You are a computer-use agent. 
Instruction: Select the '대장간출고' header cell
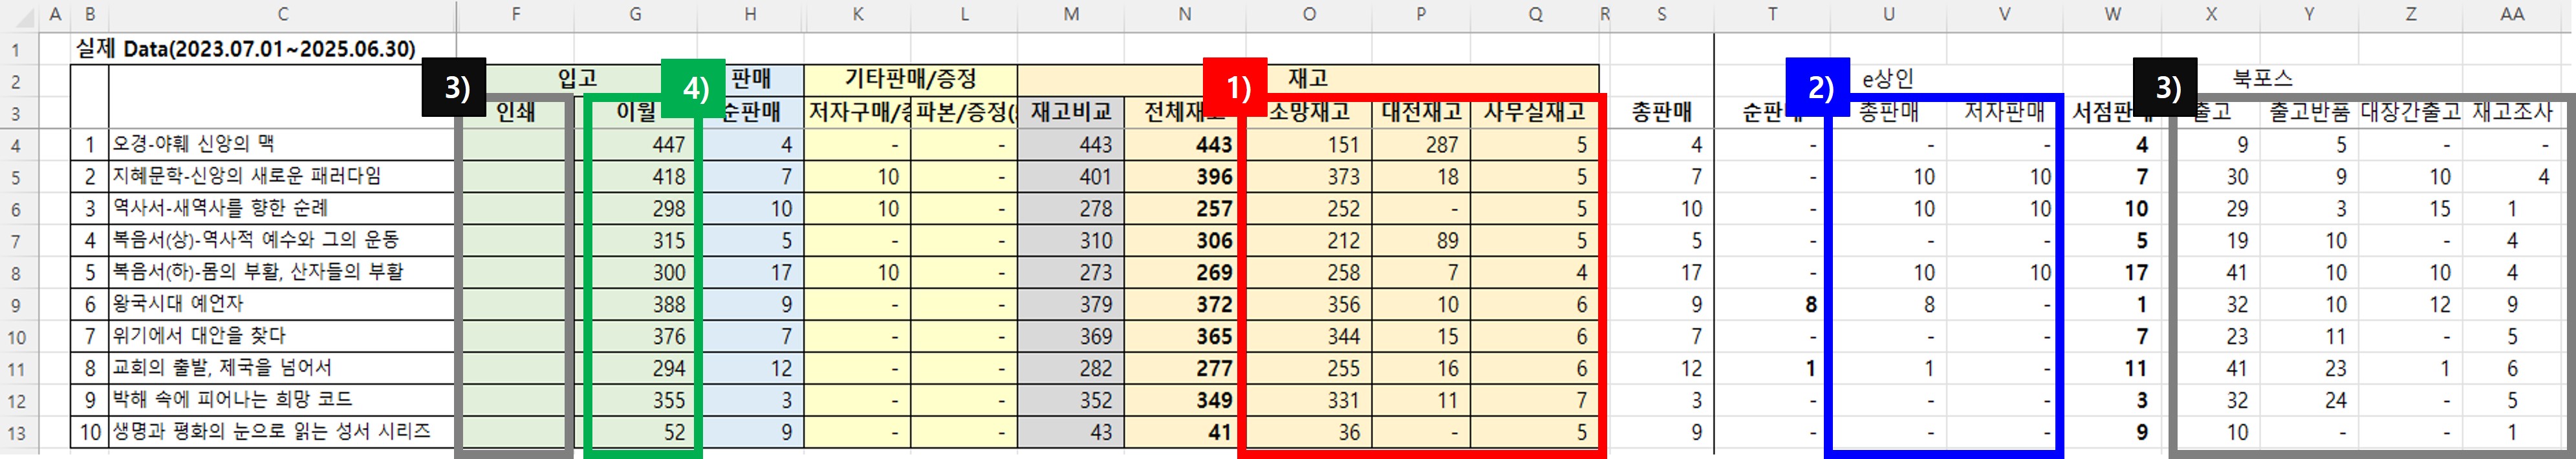(2410, 112)
